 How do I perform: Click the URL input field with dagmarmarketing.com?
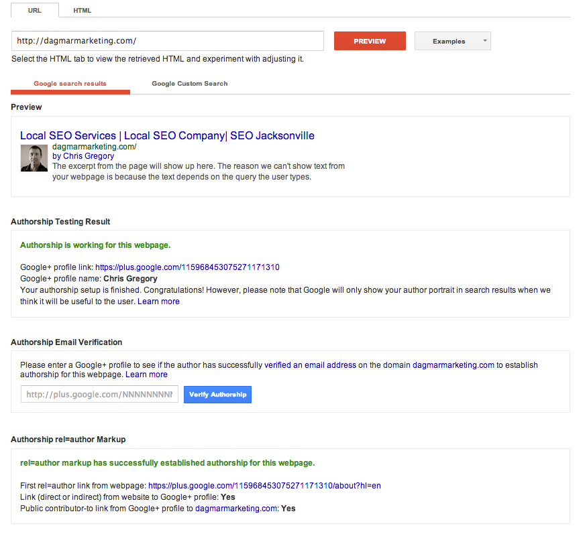pyautogui.click(x=168, y=41)
